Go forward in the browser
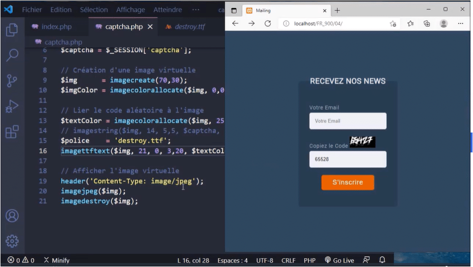This screenshot has height=267, width=473. point(252,23)
